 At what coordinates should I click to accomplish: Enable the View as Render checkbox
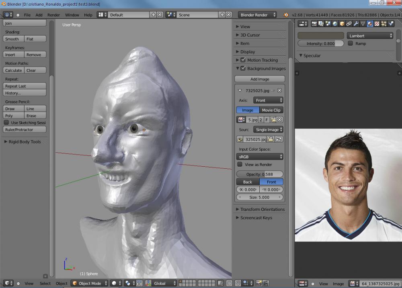(240, 164)
